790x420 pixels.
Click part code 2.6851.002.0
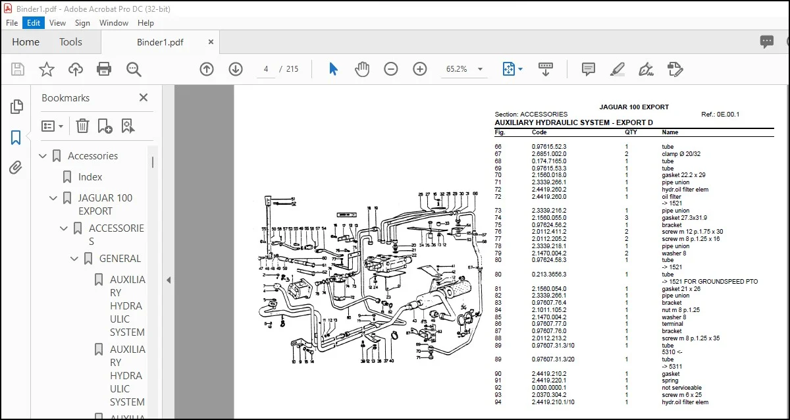tap(549, 154)
